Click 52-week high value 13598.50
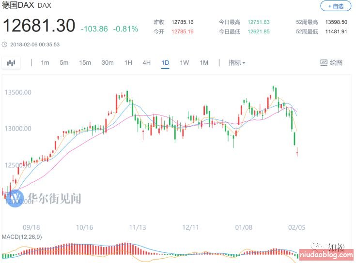This screenshot has width=356, height=263. tap(336, 22)
